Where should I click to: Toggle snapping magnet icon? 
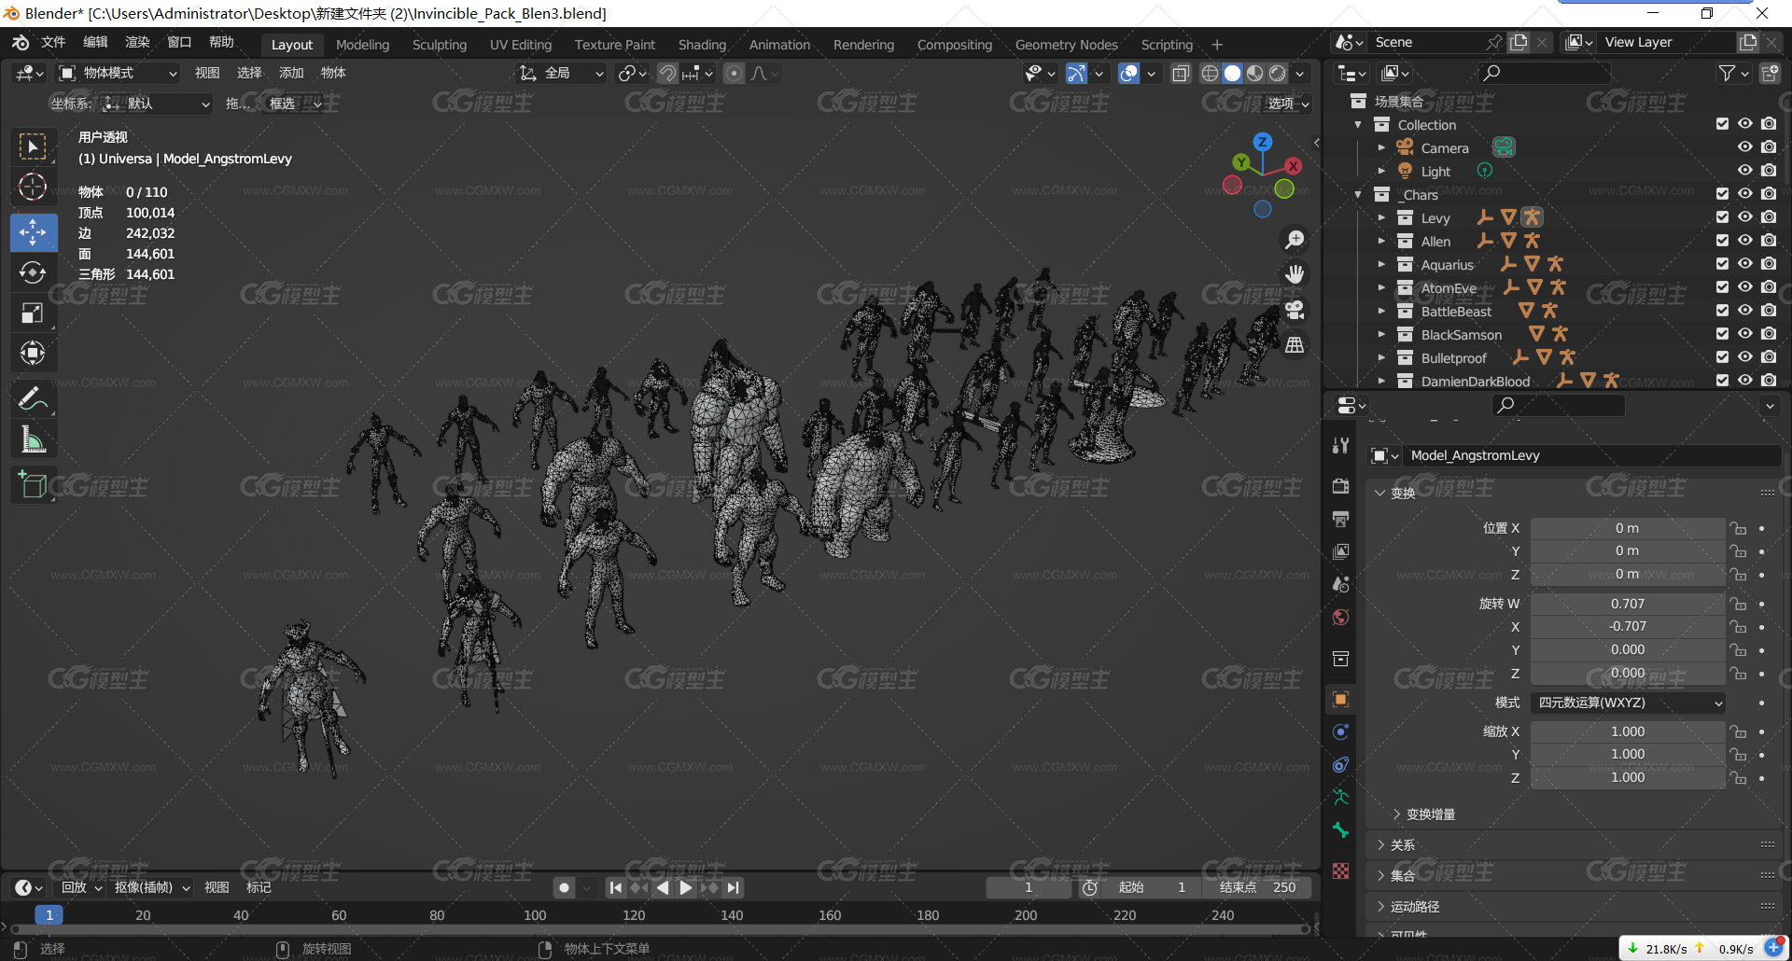click(668, 73)
